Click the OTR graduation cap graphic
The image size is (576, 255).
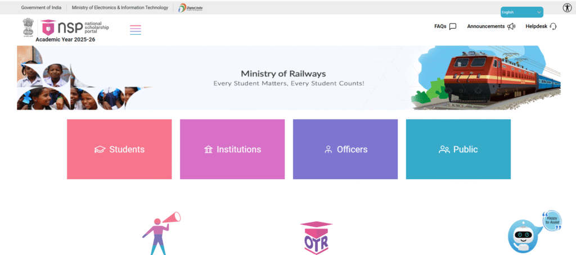316,238
